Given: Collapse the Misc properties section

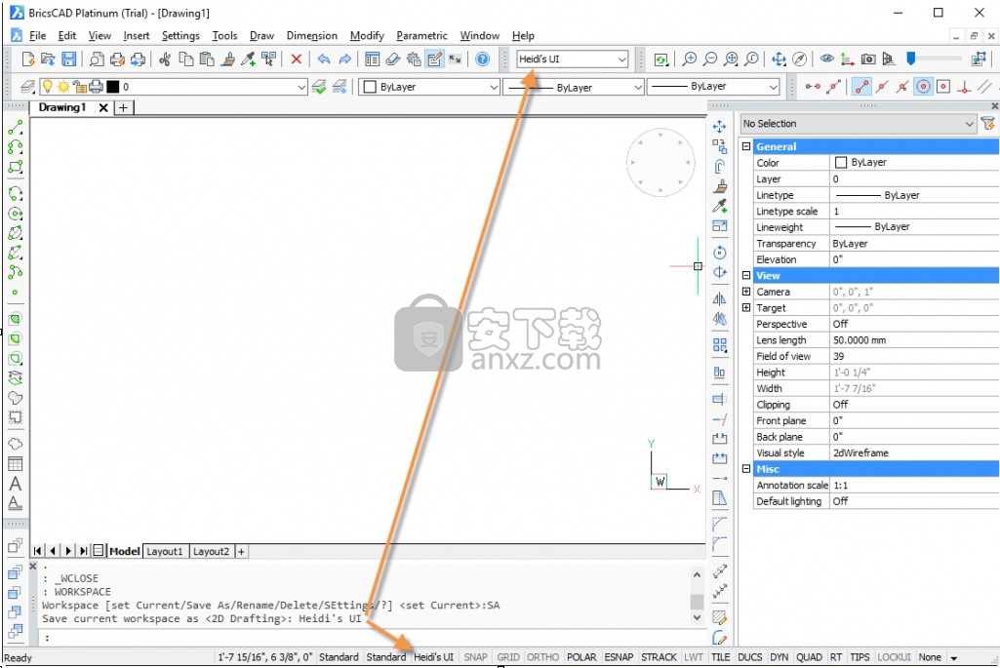Looking at the screenshot, I should click(x=746, y=468).
